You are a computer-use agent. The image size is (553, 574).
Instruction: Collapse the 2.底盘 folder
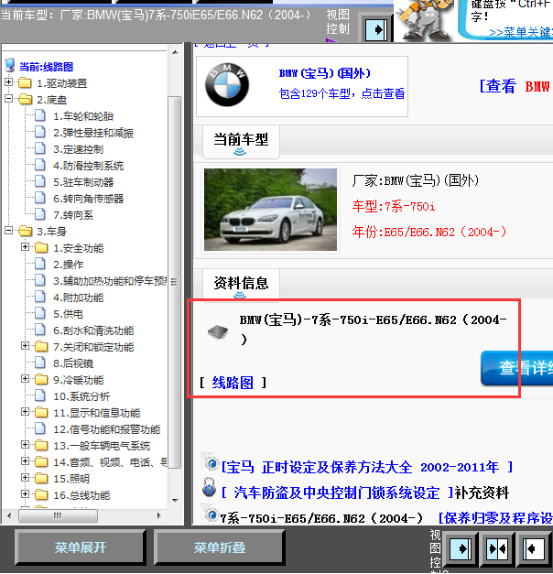(9, 99)
